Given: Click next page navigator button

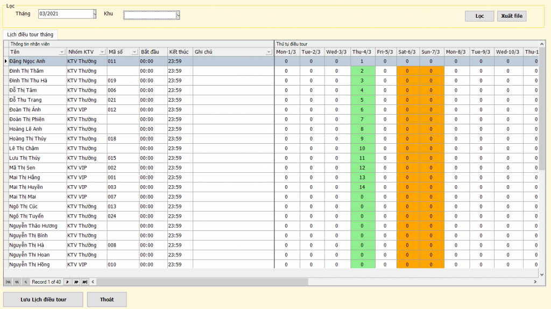Looking at the screenshot, I should [x=76, y=282].
